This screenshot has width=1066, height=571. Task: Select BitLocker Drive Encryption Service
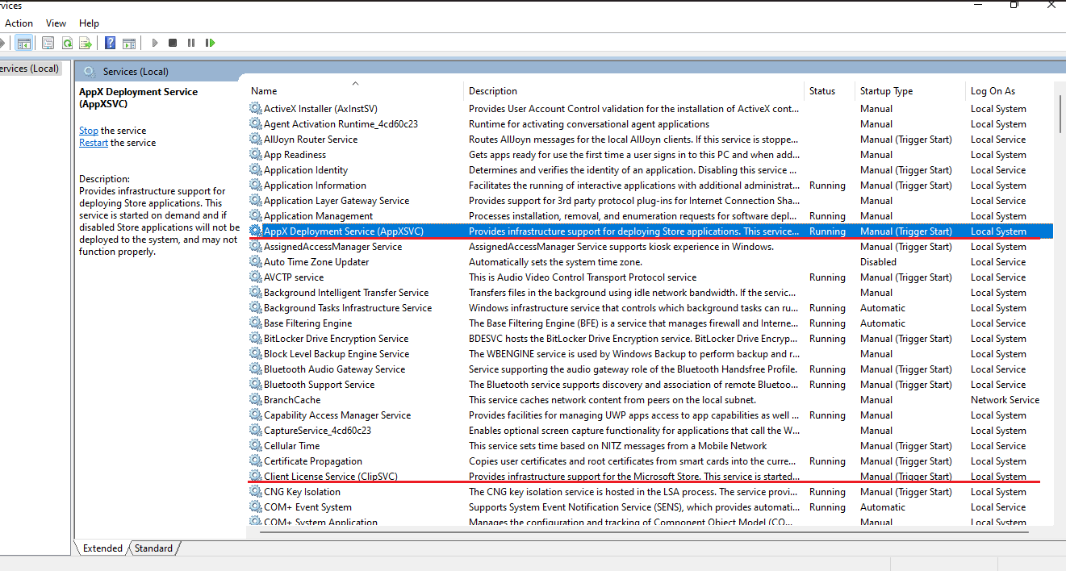tap(336, 339)
